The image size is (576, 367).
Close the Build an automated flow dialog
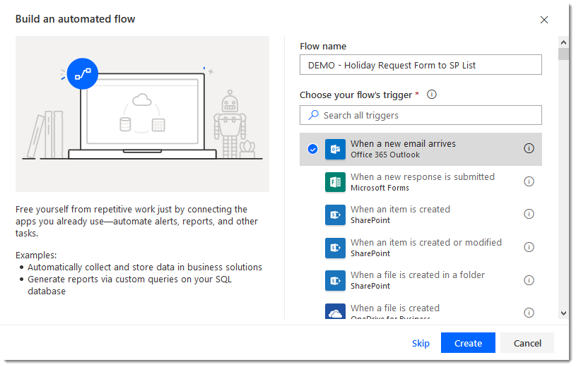pyautogui.click(x=544, y=20)
